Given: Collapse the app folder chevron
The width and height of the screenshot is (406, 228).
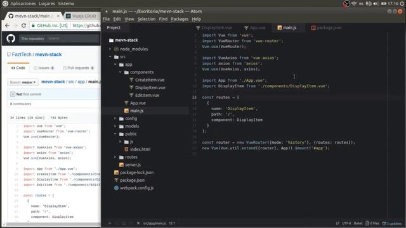Looking at the screenshot, I should [115, 65].
